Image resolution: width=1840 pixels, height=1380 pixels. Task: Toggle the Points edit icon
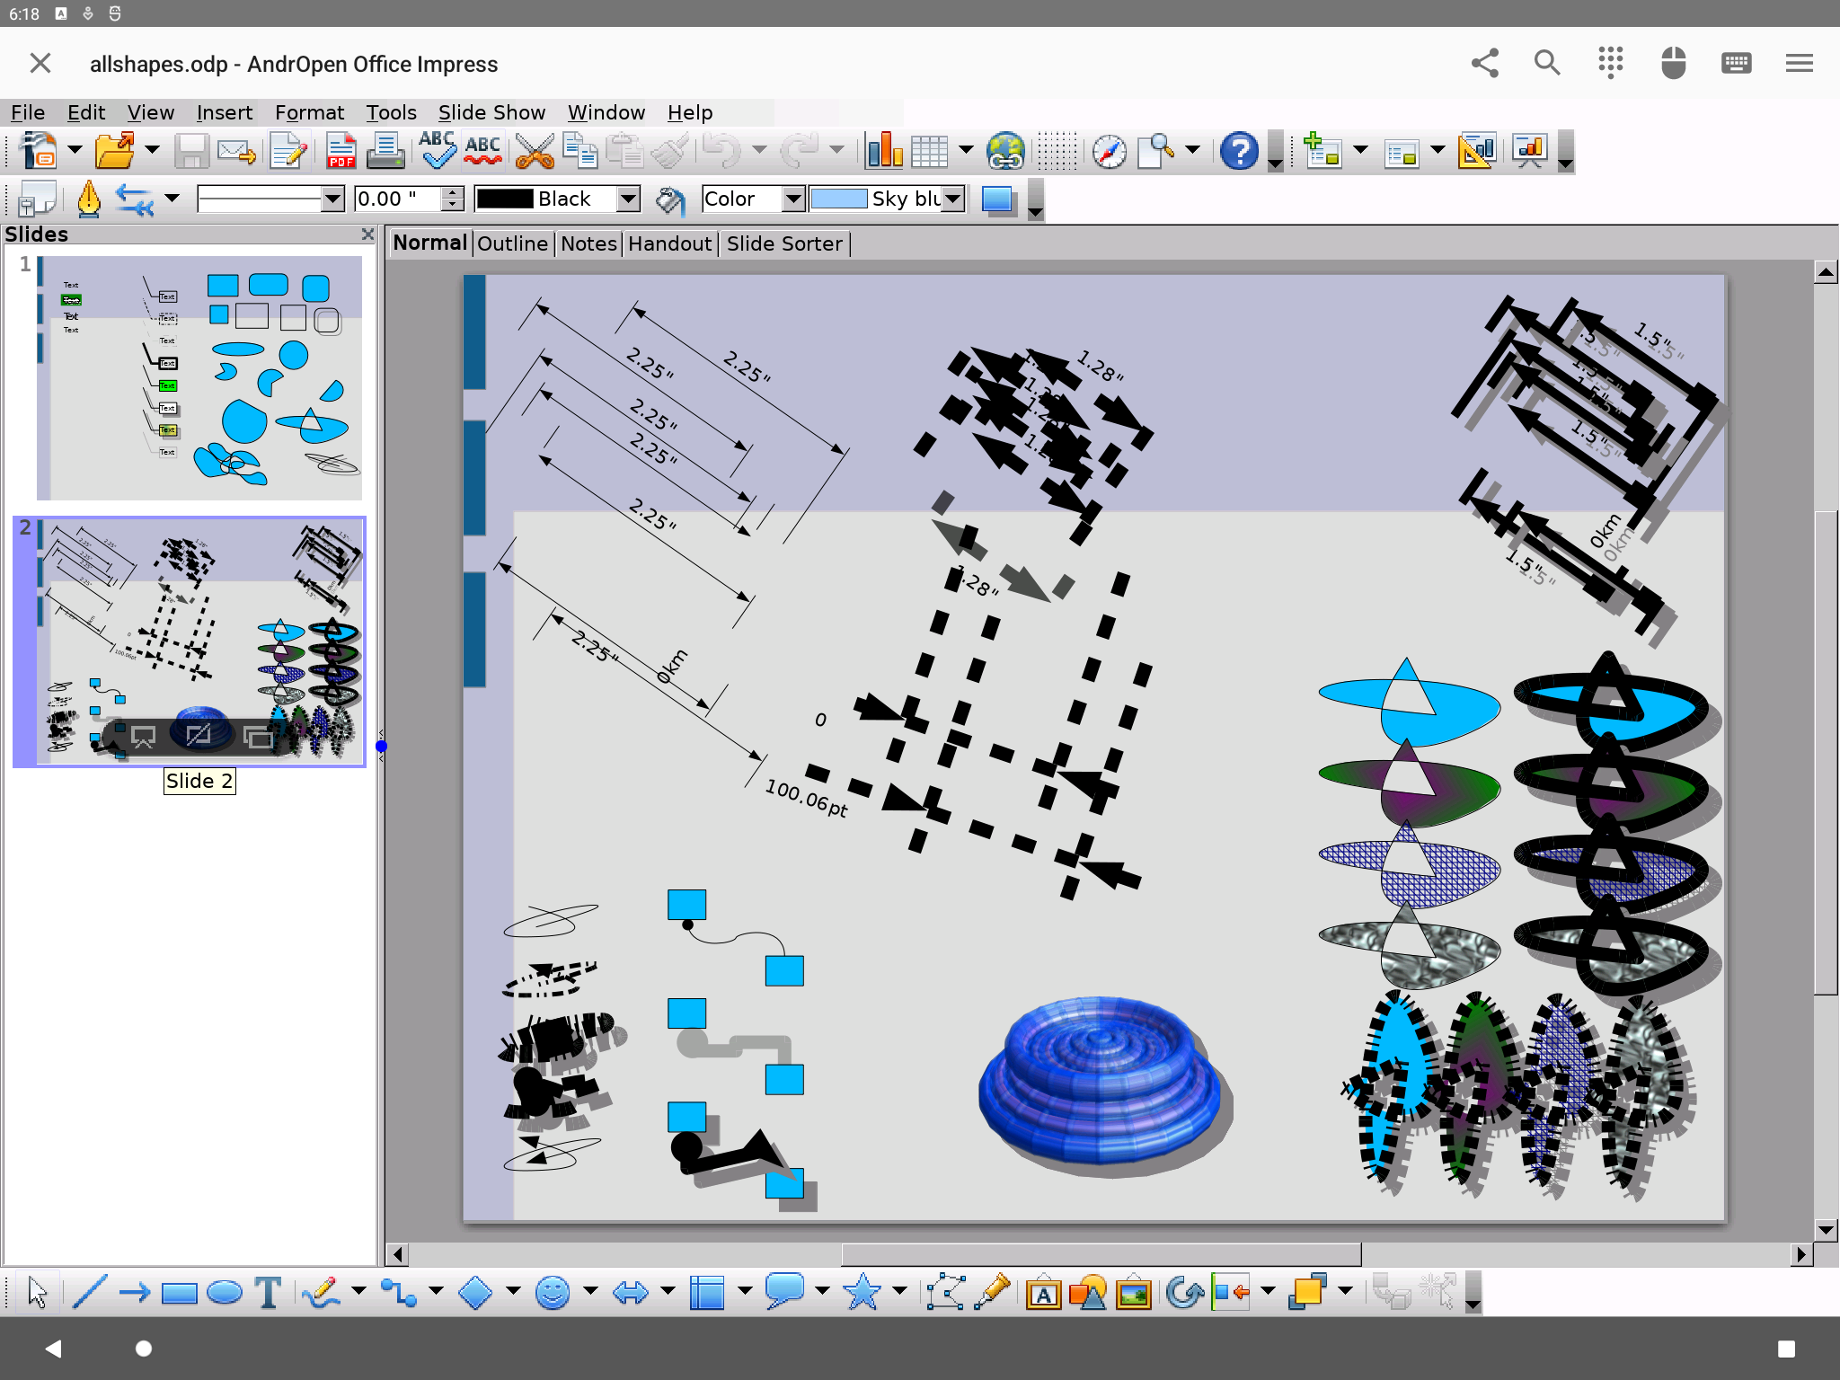pyautogui.click(x=946, y=1293)
